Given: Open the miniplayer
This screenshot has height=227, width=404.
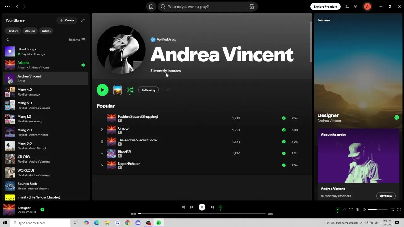Looking at the screenshot, I should point(392,210).
